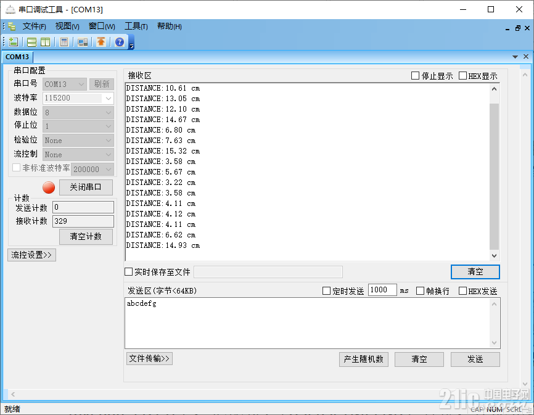Open the 200000 non-standard baud dropdown
The width and height of the screenshot is (534, 415).
click(x=92, y=169)
